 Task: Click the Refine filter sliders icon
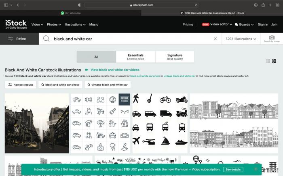11,39
